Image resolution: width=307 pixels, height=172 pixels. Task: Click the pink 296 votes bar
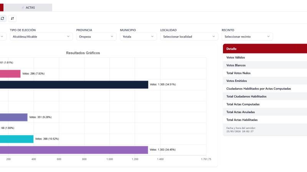pyautogui.click(x=10, y=73)
